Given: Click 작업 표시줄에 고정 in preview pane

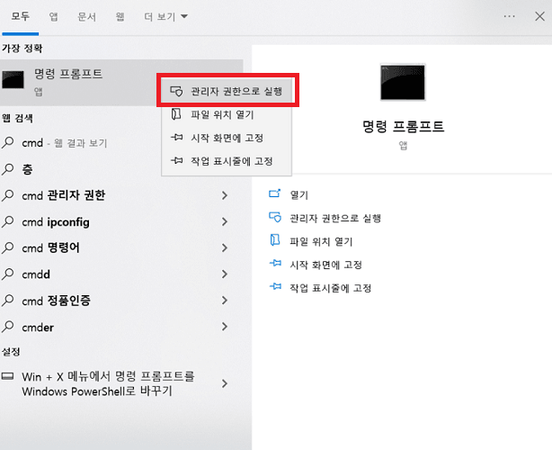Looking at the screenshot, I should click(330, 288).
